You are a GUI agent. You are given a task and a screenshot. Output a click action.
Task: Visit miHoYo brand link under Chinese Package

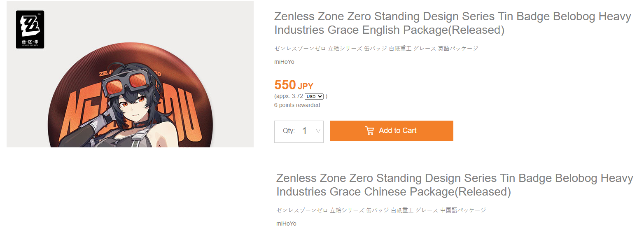286,224
